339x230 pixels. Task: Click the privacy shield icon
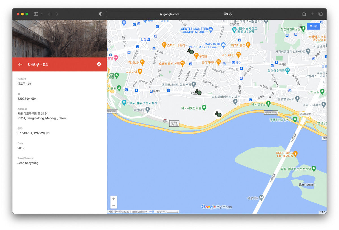tap(101, 14)
